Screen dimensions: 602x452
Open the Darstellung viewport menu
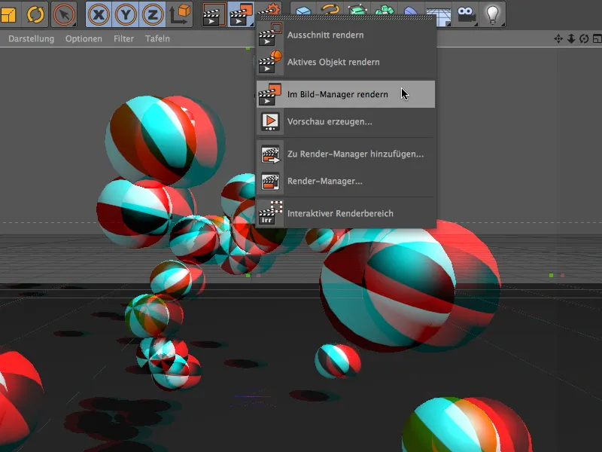[31, 38]
